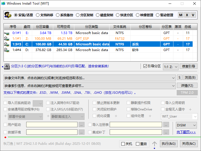Click the partition status disk icon
This screenshot has height=151, width=201.
(7, 66)
